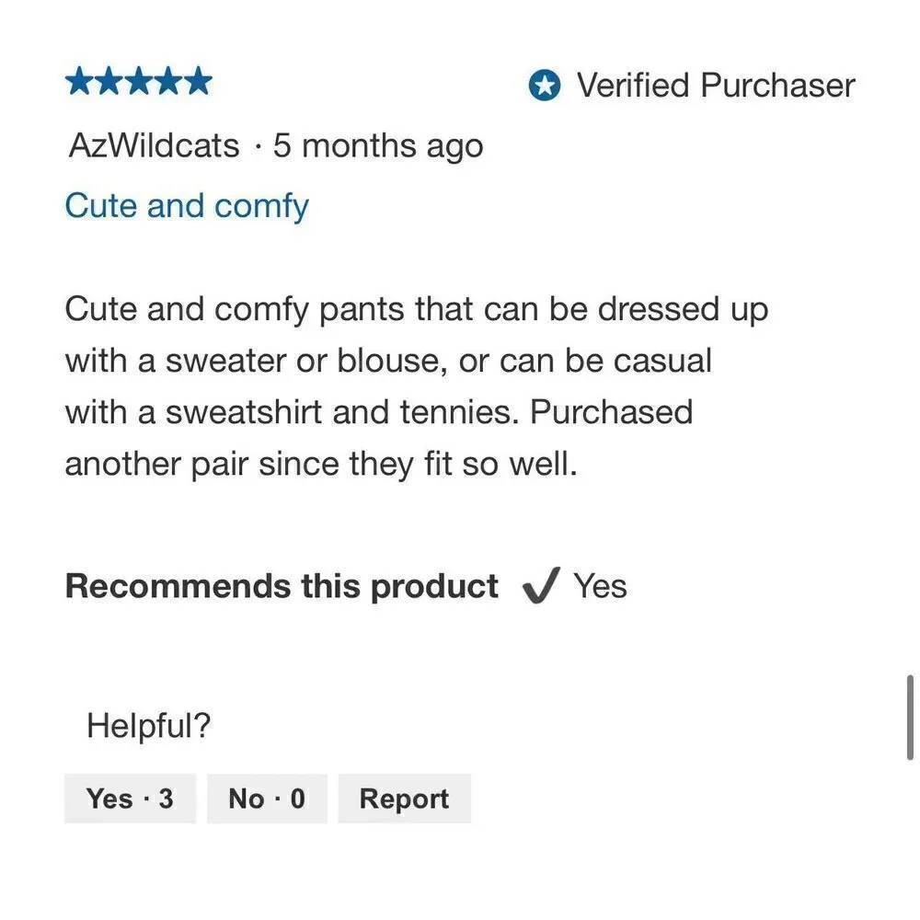Vote not helpful with the 'No · 0' button

tap(267, 799)
